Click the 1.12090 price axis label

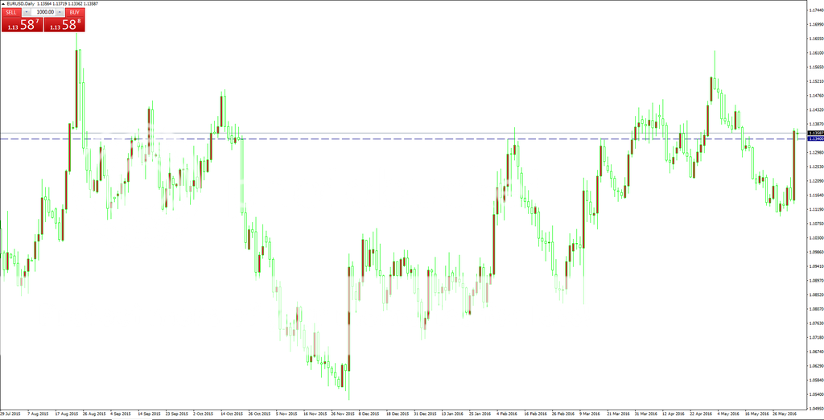point(816,181)
